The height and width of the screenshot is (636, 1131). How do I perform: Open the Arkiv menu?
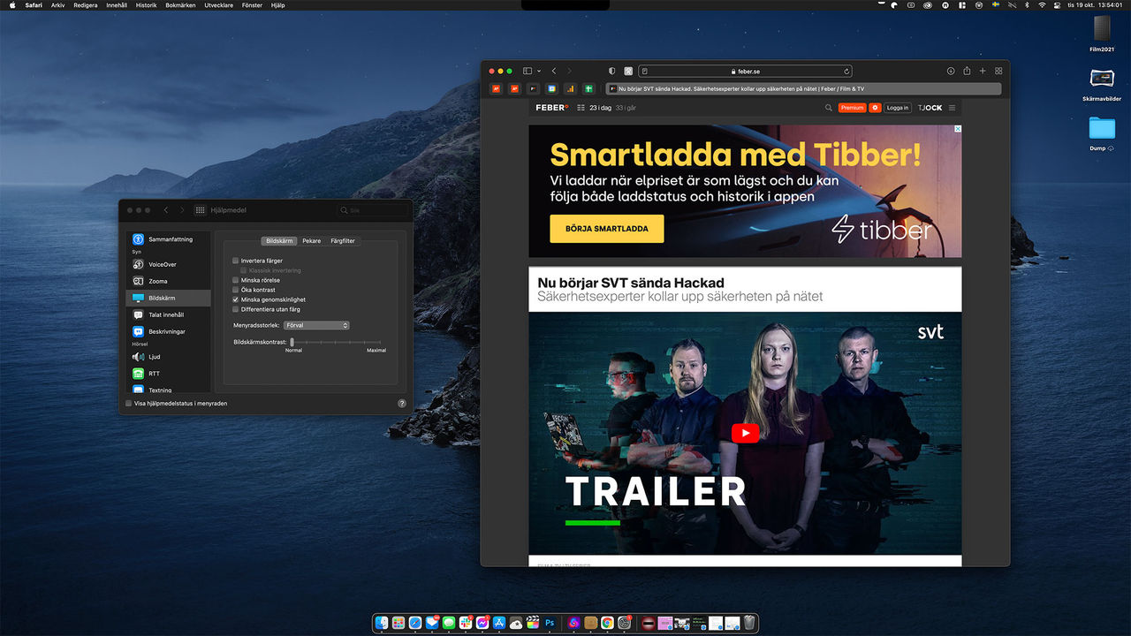[x=57, y=5]
